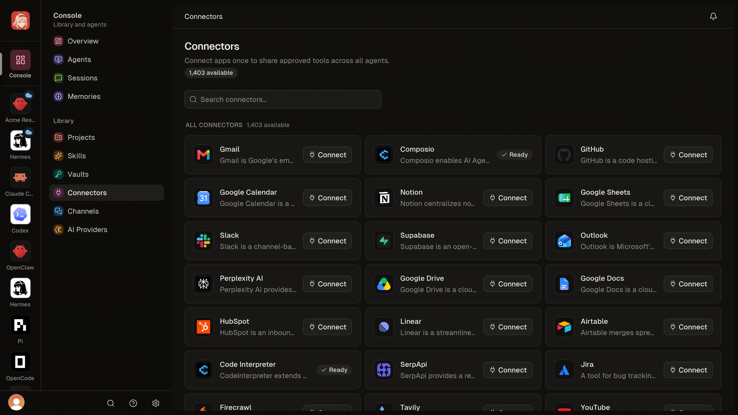
Task: Click Connect for Outlook
Action: pyautogui.click(x=688, y=241)
